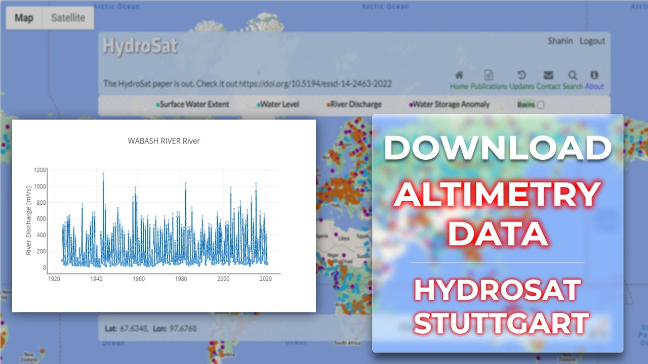Open the Search menu label
This screenshot has height=364, width=648.
[573, 86]
